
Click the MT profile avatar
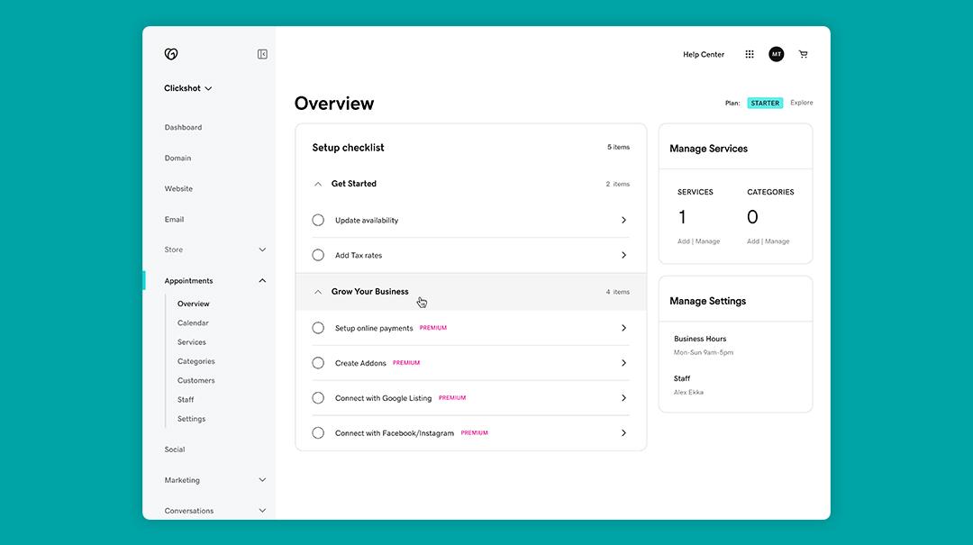pos(776,53)
